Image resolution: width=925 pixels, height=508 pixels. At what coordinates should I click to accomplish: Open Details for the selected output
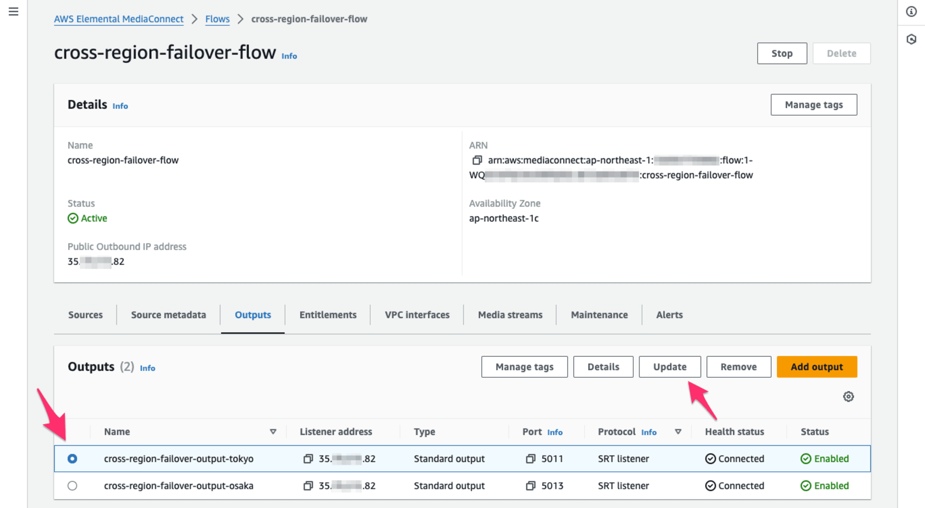(603, 367)
